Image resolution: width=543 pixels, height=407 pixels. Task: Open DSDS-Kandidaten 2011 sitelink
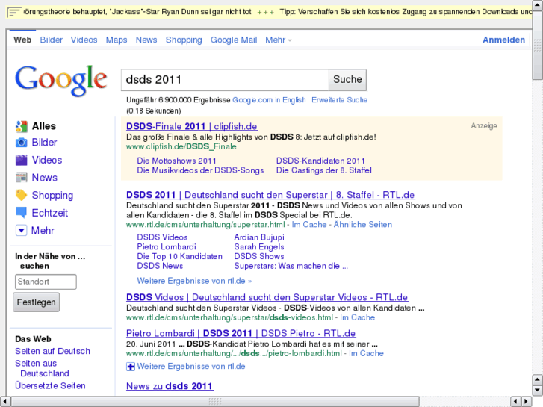(x=320, y=161)
